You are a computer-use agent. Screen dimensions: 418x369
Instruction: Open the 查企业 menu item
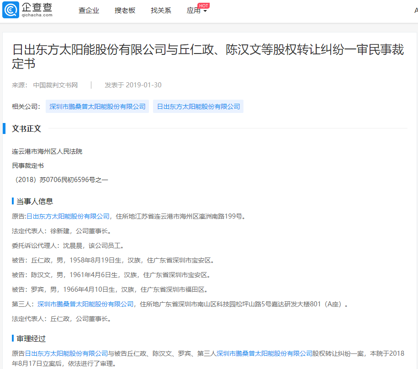click(89, 11)
